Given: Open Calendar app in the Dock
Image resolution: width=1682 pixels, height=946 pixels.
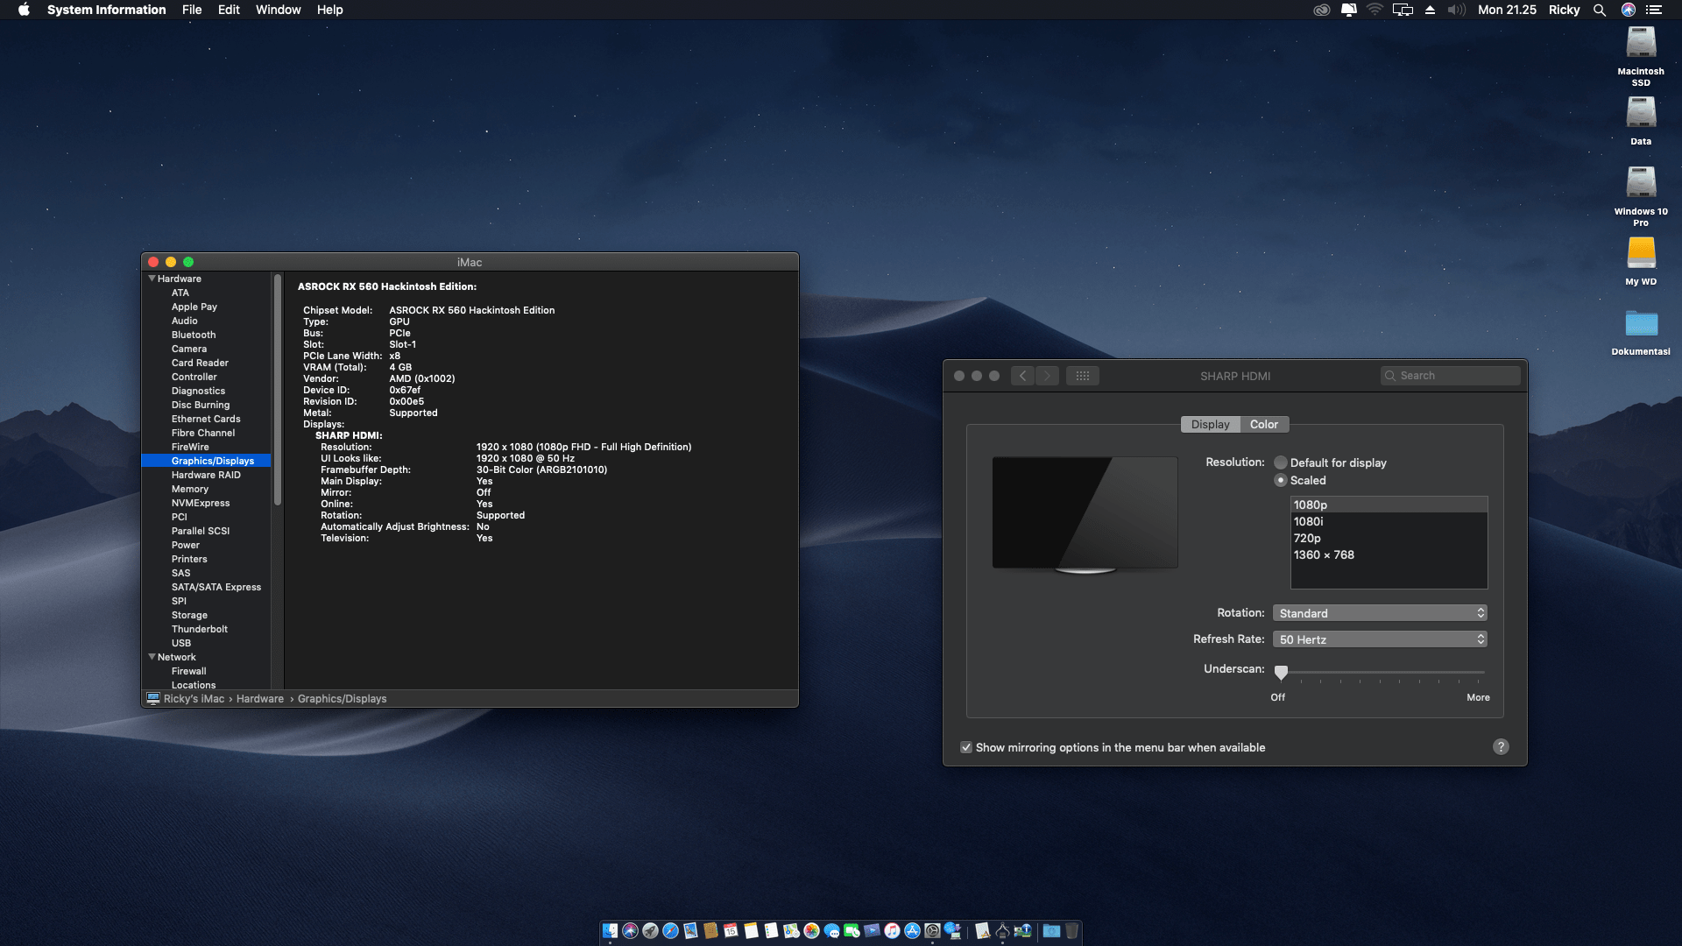Looking at the screenshot, I should tap(731, 930).
